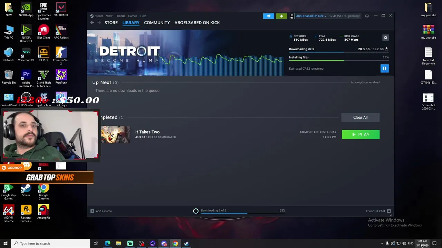This screenshot has width=442, height=248.
Task: Click Add a Game
Action: click(101, 211)
